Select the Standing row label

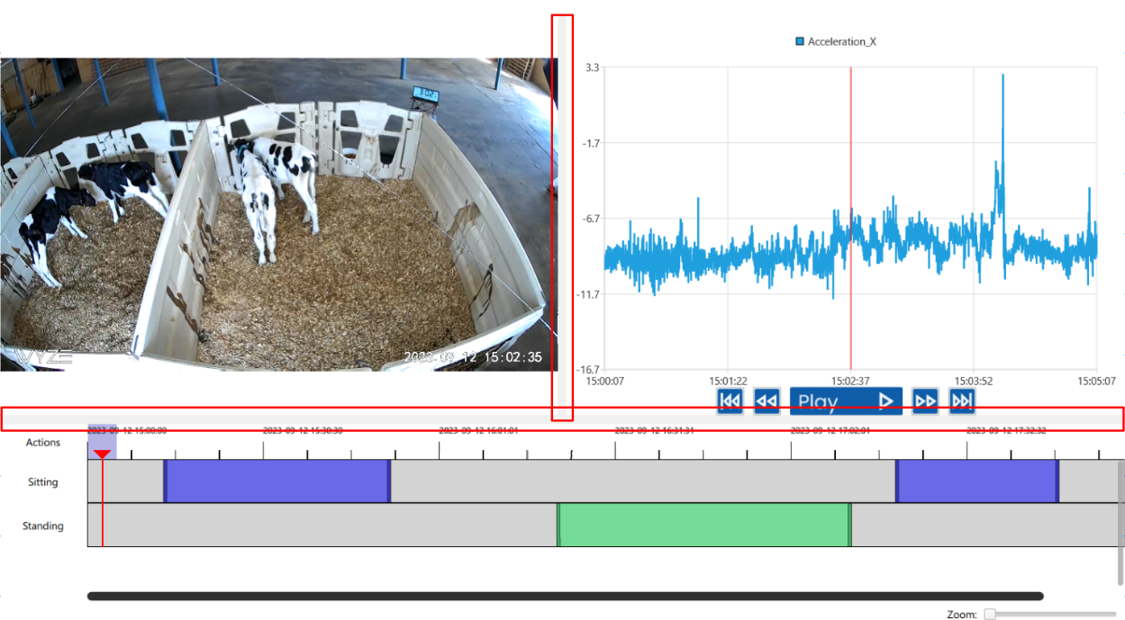click(x=42, y=526)
